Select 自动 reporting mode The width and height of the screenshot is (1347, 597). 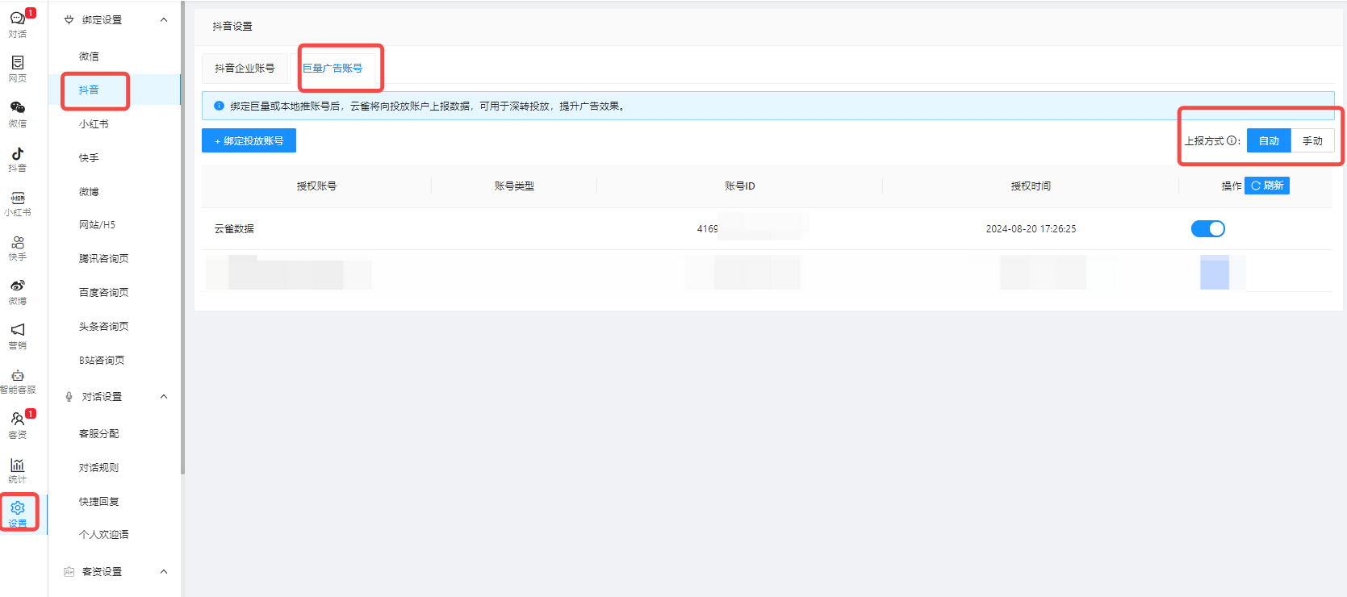(x=1269, y=141)
